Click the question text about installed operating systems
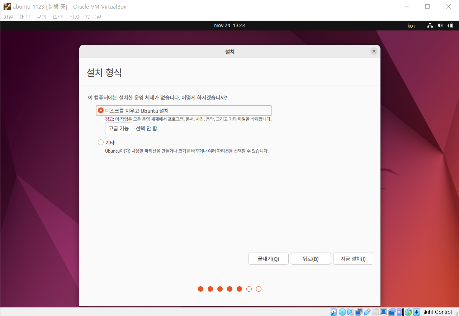The width and height of the screenshot is (459, 316). (157, 97)
